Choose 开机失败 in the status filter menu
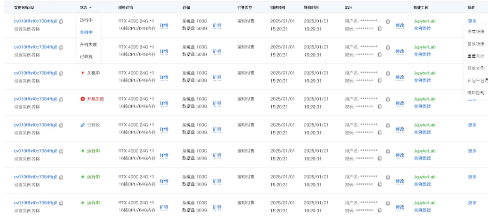Viewport: 488px width, 217px height. pyautogui.click(x=88, y=45)
